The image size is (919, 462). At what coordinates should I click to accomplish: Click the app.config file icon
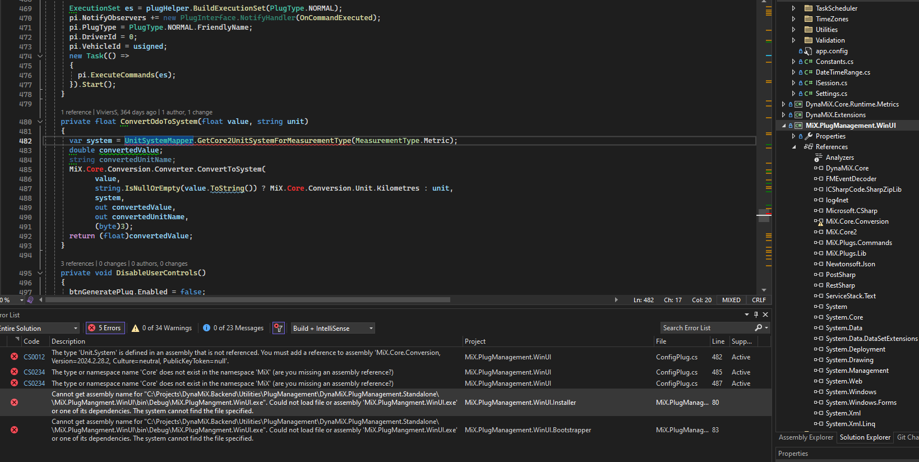point(808,51)
